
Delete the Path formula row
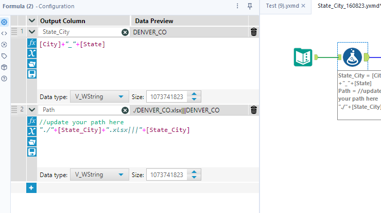(254, 110)
